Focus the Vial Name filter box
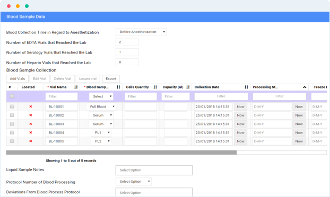This screenshot has height=197, width=330. click(62, 96)
